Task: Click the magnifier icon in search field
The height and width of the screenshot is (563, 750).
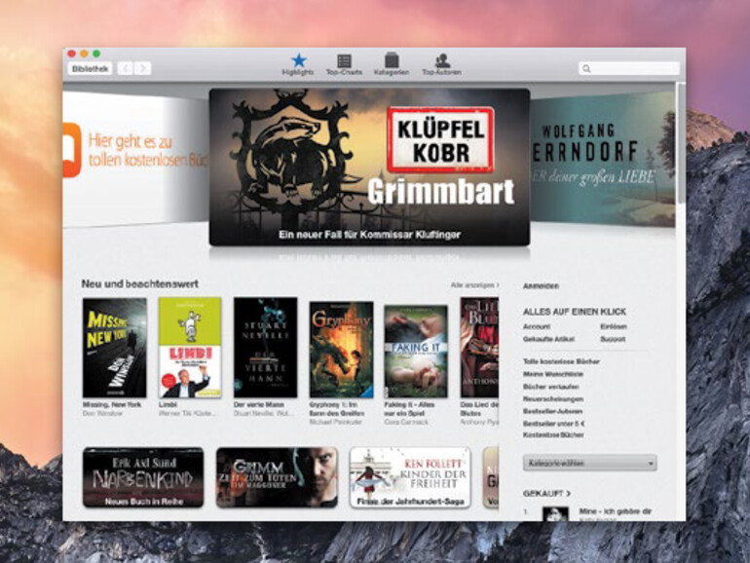Action: (587, 69)
